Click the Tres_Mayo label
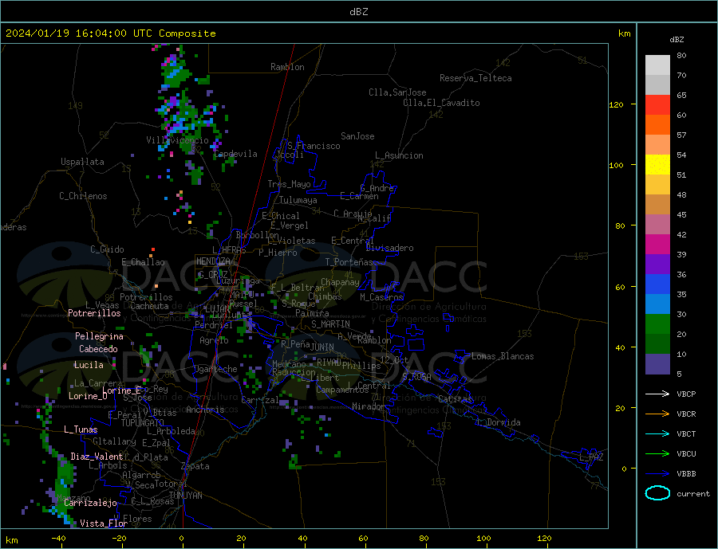This screenshot has width=718, height=549. pyautogui.click(x=289, y=184)
